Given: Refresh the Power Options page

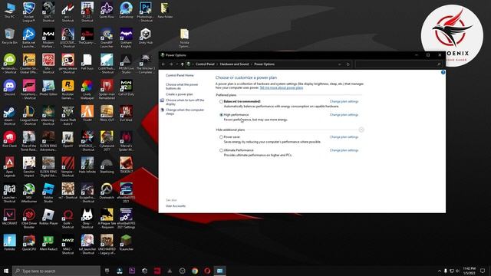Looking at the screenshot, I should tap(348, 64).
